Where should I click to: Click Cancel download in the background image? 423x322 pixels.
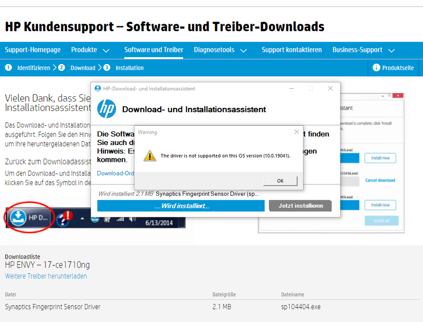coord(380,180)
